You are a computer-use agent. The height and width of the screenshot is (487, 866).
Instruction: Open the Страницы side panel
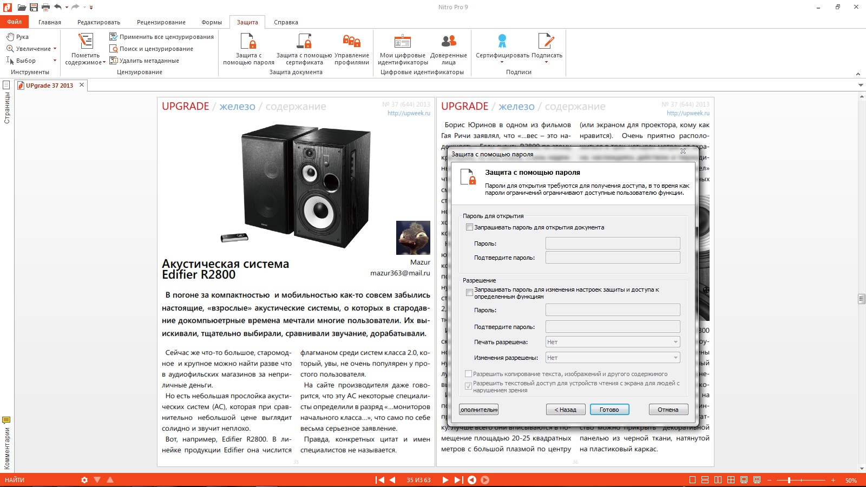[x=6, y=102]
